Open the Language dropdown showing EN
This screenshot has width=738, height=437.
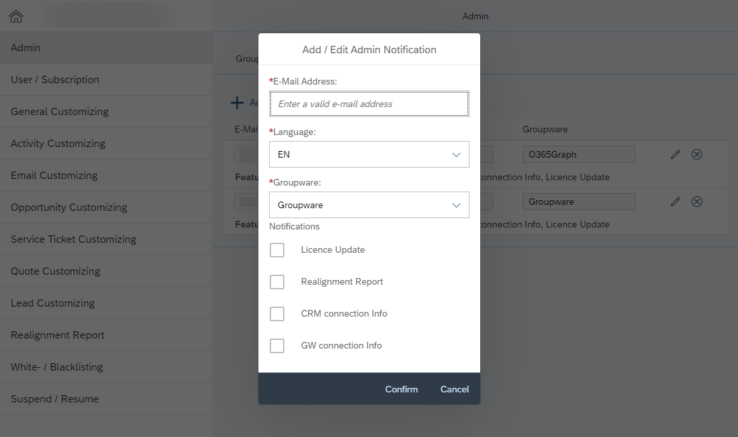coord(369,154)
